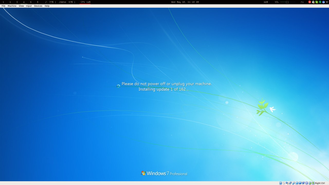This screenshot has height=185, width=329.
Task: Click the 99% battery indicator
Action: (266, 2)
